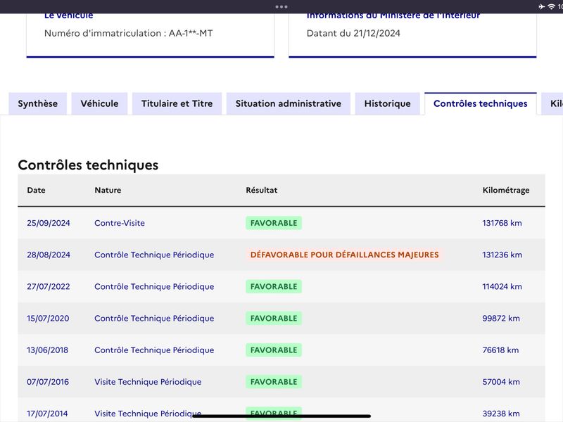Tap the three-dot multitasking icon at top

[x=281, y=7]
